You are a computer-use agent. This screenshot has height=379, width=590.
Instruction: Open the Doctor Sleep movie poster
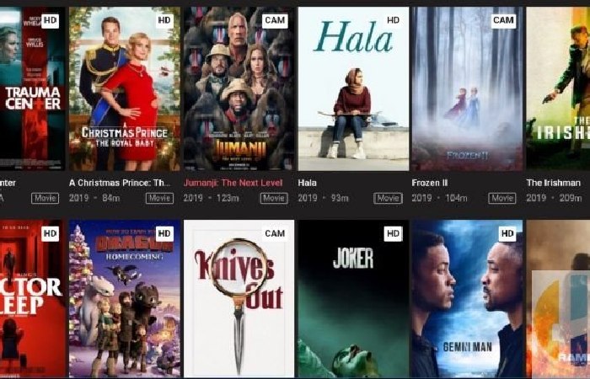click(33, 298)
